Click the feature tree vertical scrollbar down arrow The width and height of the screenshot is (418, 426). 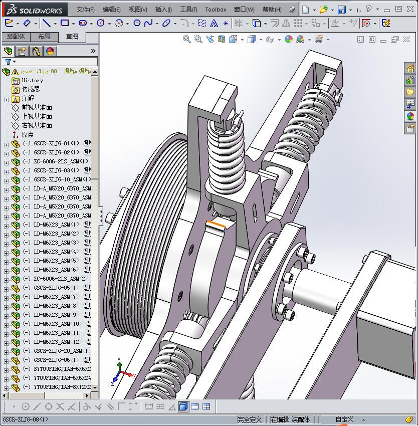pos(95,387)
